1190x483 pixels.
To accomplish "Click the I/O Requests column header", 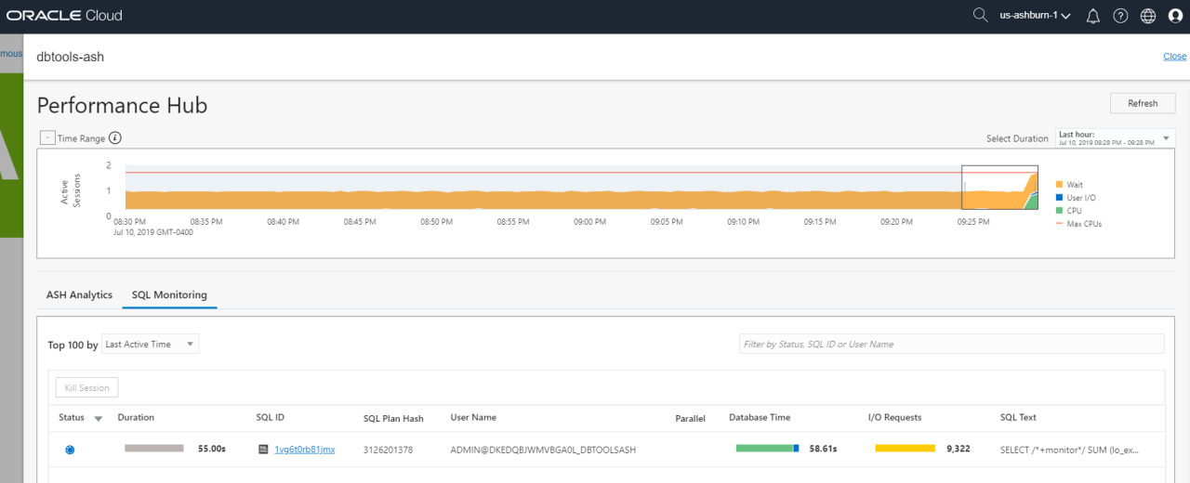I will [894, 418].
